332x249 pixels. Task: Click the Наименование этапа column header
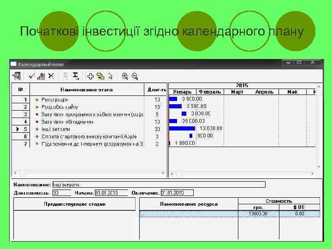coord(87,89)
